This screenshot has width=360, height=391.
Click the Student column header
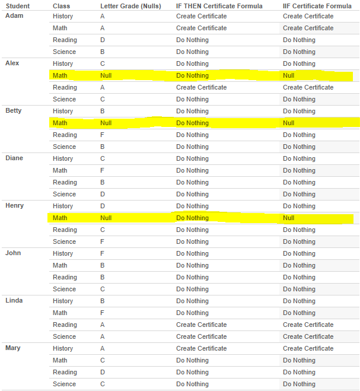[17, 6]
